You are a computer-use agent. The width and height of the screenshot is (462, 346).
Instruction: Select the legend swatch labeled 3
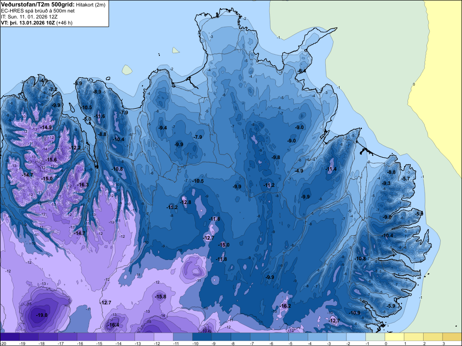coord(452,337)
